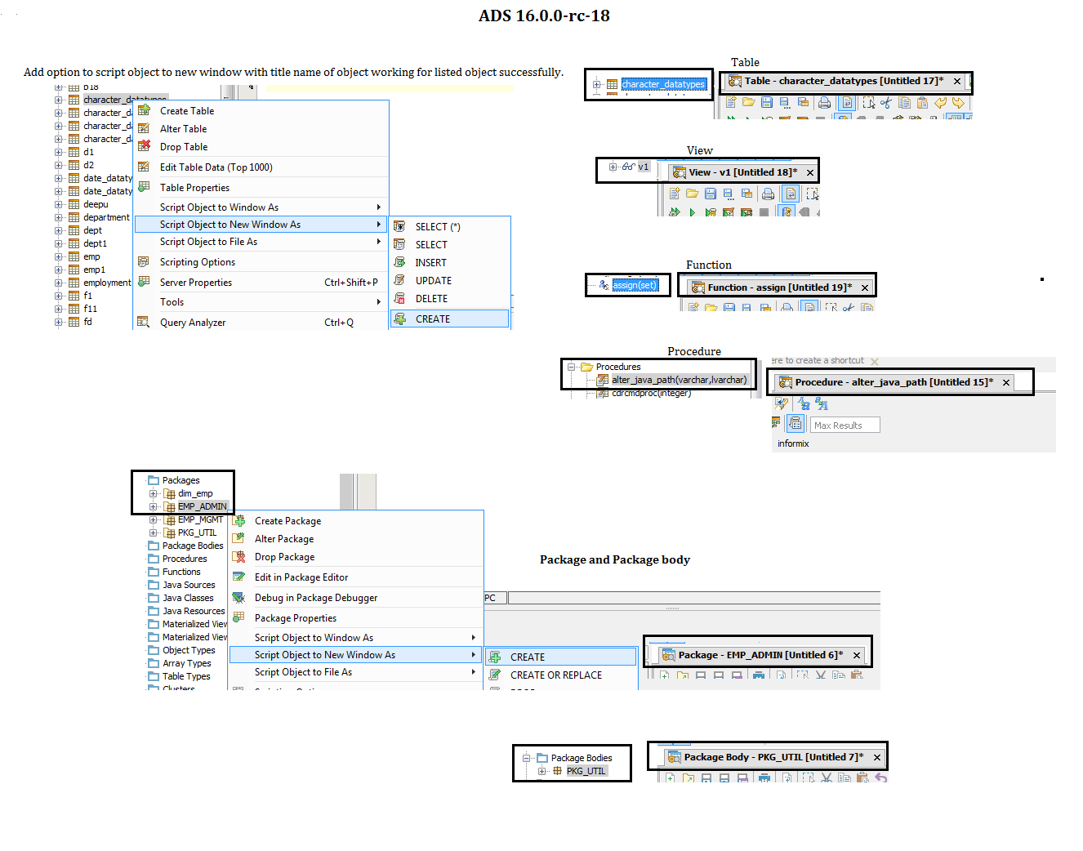The image size is (1083, 851).
Task: Click icon left of Max Results field
Action: pyautogui.click(x=795, y=423)
